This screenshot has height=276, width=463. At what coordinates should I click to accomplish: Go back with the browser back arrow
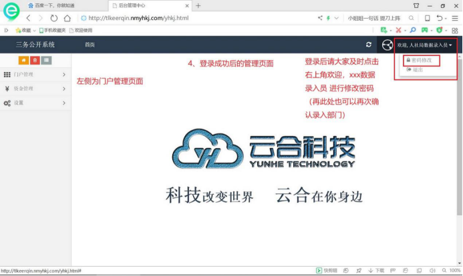click(x=28, y=18)
